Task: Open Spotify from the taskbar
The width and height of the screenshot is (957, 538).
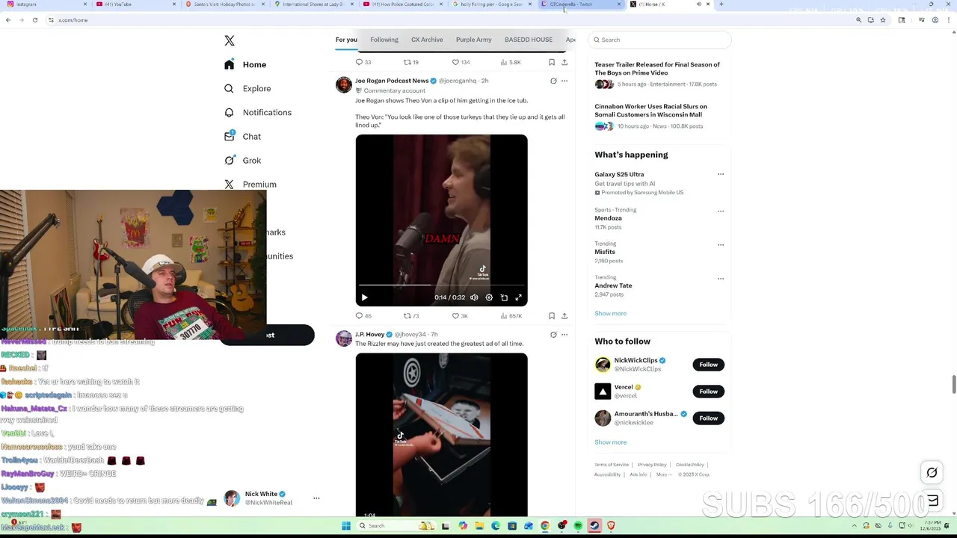Action: pos(578,526)
